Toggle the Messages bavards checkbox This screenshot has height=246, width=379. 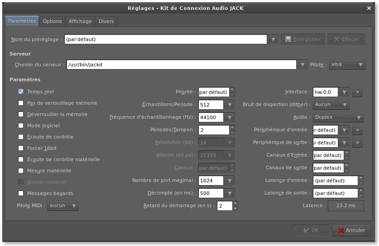[21, 193]
